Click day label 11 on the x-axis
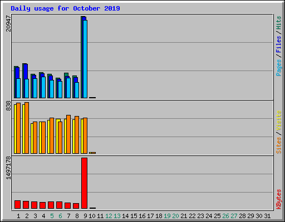Image resolution: width=285 pixels, height=222 pixels. 100,216
